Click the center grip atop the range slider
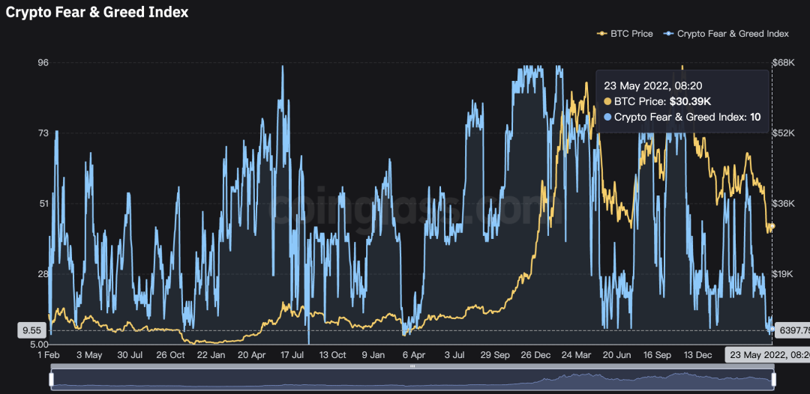 click(412, 367)
